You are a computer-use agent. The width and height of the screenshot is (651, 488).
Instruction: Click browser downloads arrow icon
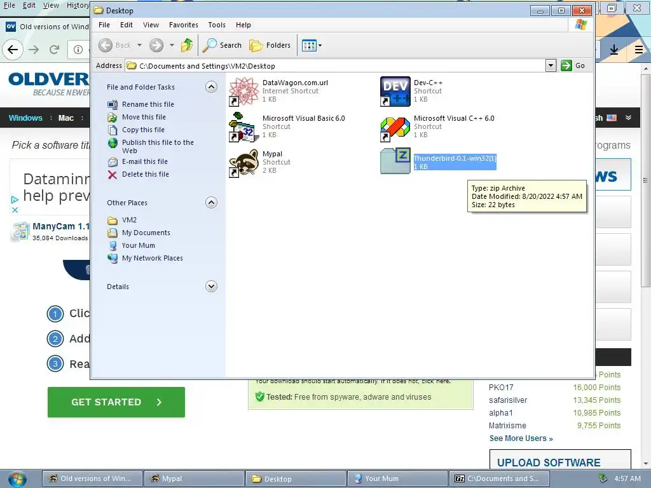614,50
